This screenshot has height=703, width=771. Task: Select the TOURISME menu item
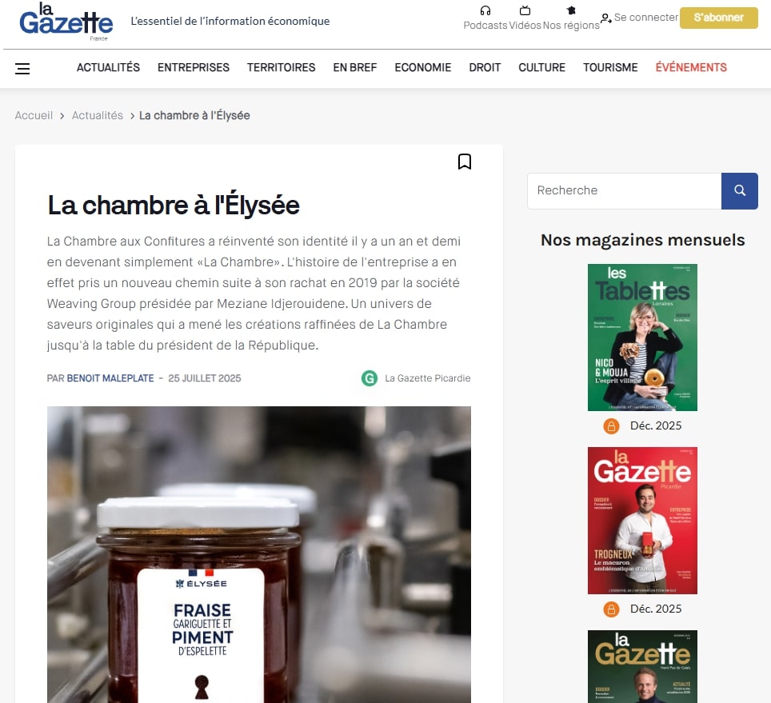pyautogui.click(x=610, y=67)
